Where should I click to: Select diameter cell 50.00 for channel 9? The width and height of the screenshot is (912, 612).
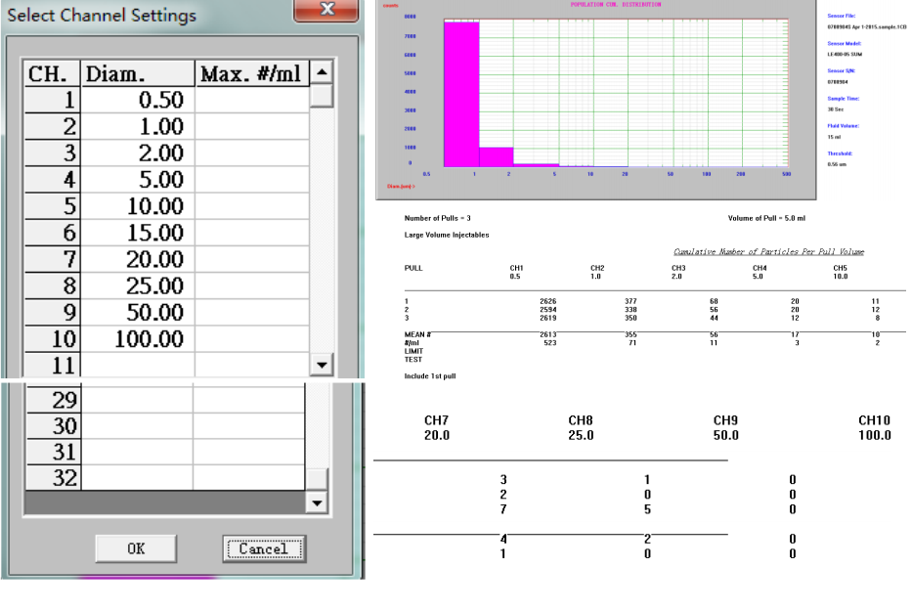138,313
